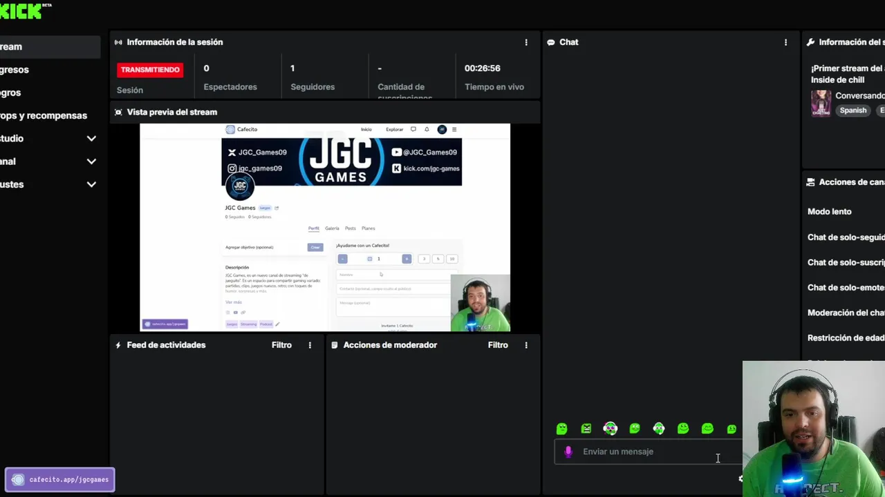
Task: Expand the Canal sidebar section chevron
Action: coord(91,162)
